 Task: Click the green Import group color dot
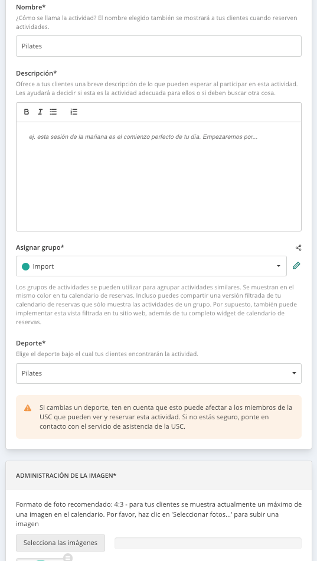click(x=26, y=266)
